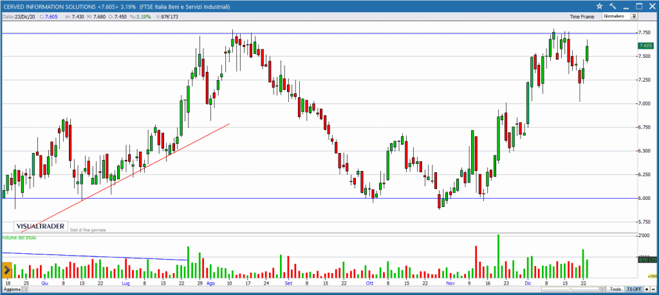Zoom in with the plus button
This screenshot has height=295, width=659.
[647, 290]
